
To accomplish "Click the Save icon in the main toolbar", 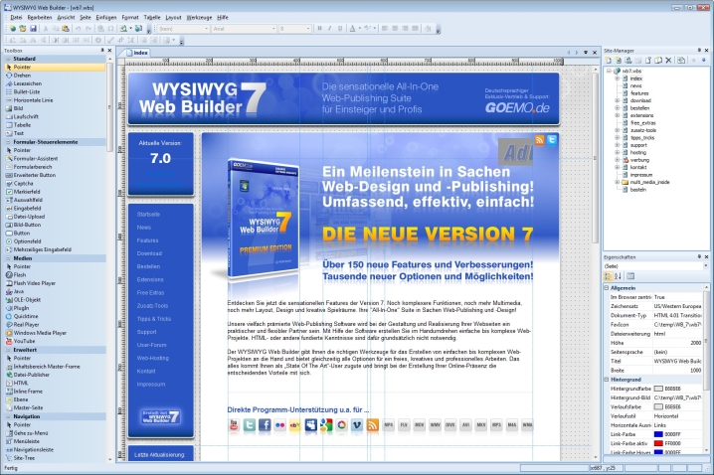I will [34, 29].
